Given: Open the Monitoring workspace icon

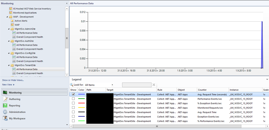Looking at the screenshot, I should point(5,93).
